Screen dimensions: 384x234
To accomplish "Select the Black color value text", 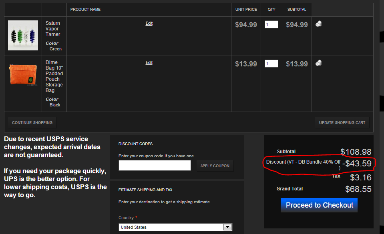I will coord(55,105).
